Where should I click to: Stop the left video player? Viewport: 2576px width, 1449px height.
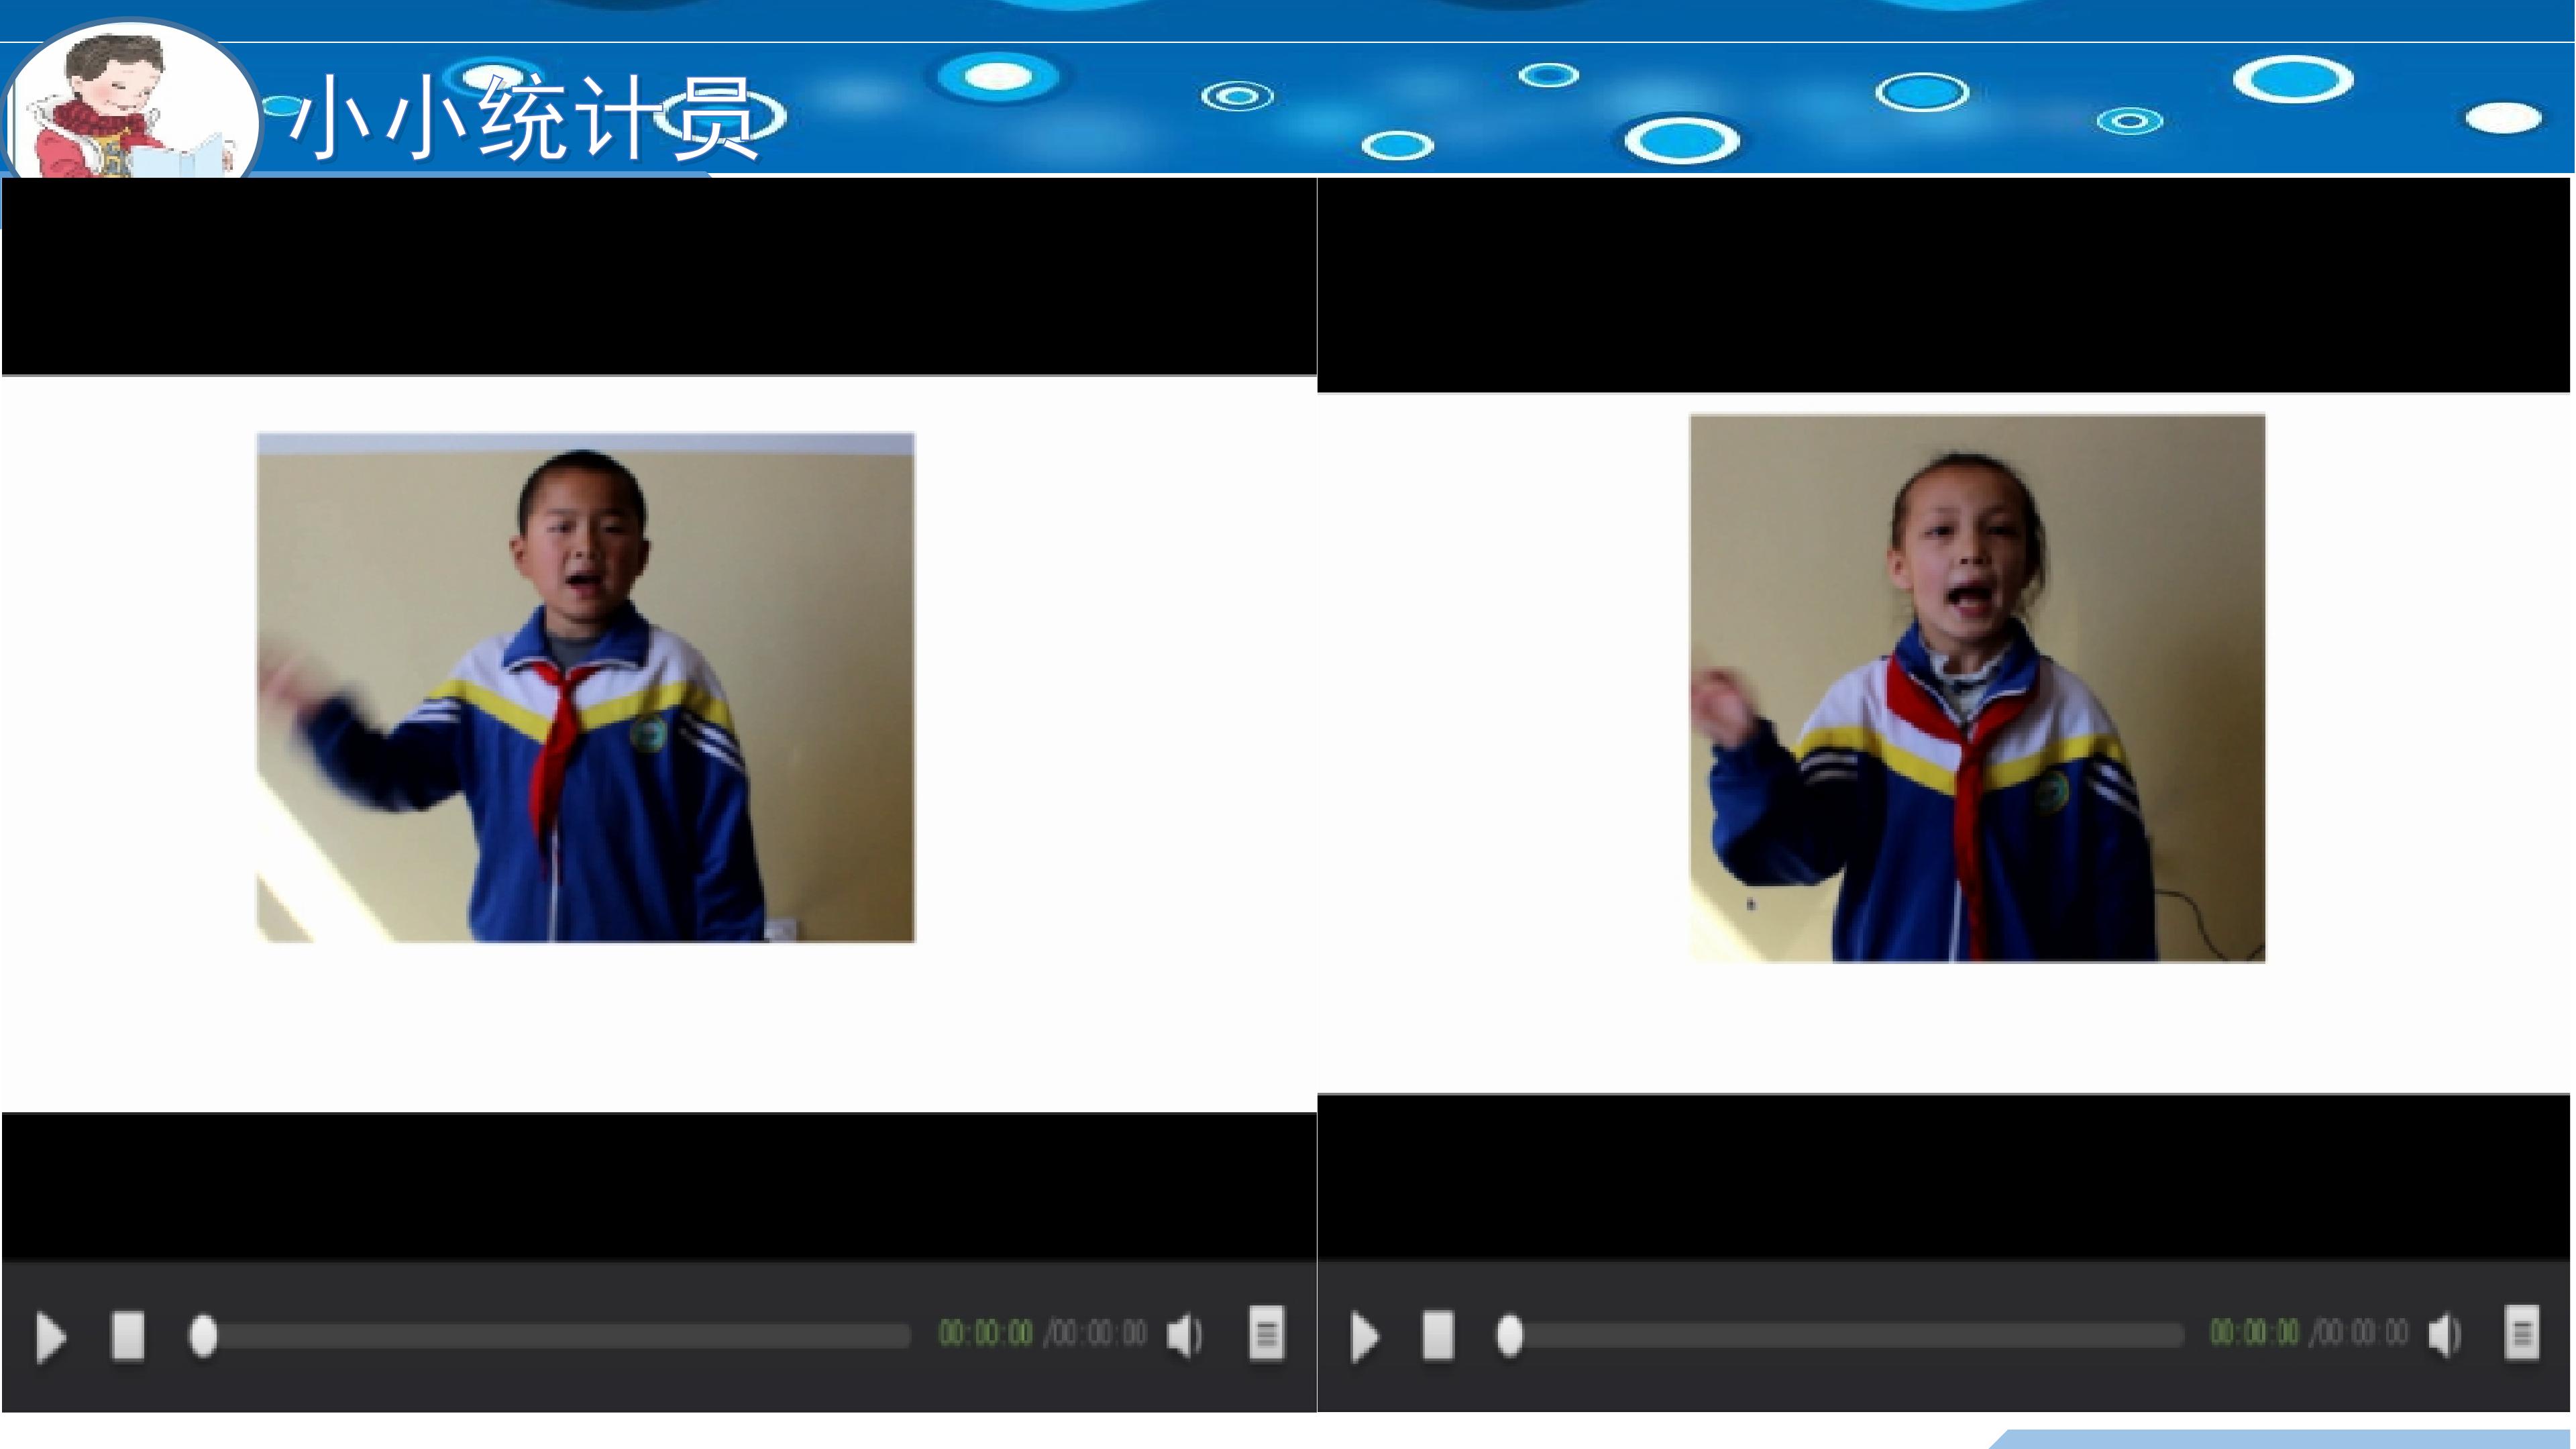pyautogui.click(x=127, y=1336)
